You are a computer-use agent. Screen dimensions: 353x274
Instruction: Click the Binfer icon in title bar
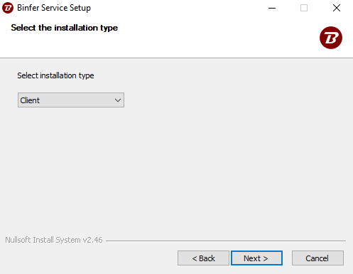click(x=8, y=8)
